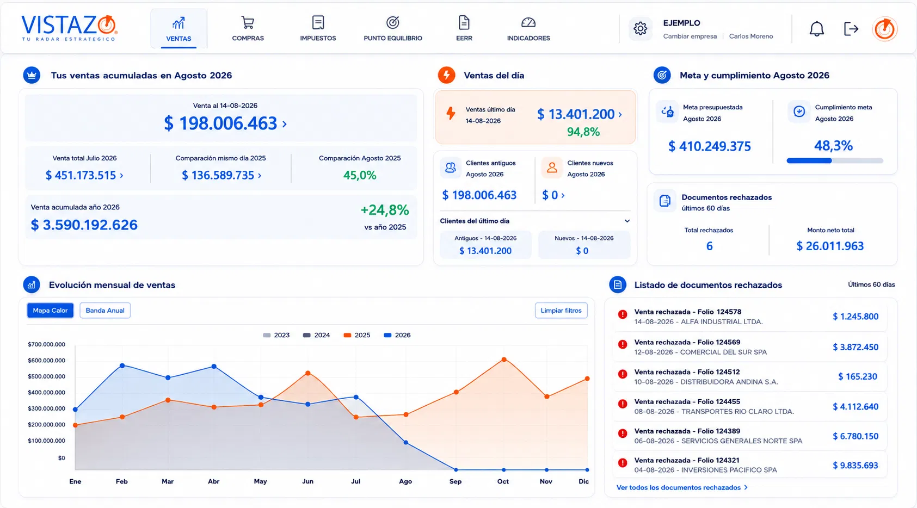The height and width of the screenshot is (508, 917).
Task: Open the EERR tab
Action: tap(464, 29)
